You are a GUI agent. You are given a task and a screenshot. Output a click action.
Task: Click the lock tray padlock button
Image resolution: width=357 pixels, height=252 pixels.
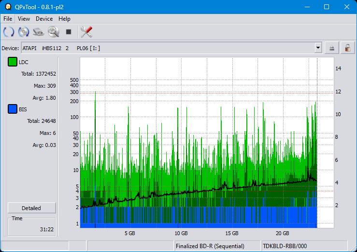tap(347, 48)
